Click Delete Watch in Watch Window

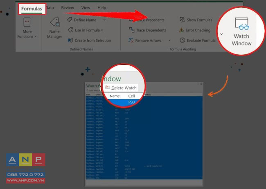[121, 88]
